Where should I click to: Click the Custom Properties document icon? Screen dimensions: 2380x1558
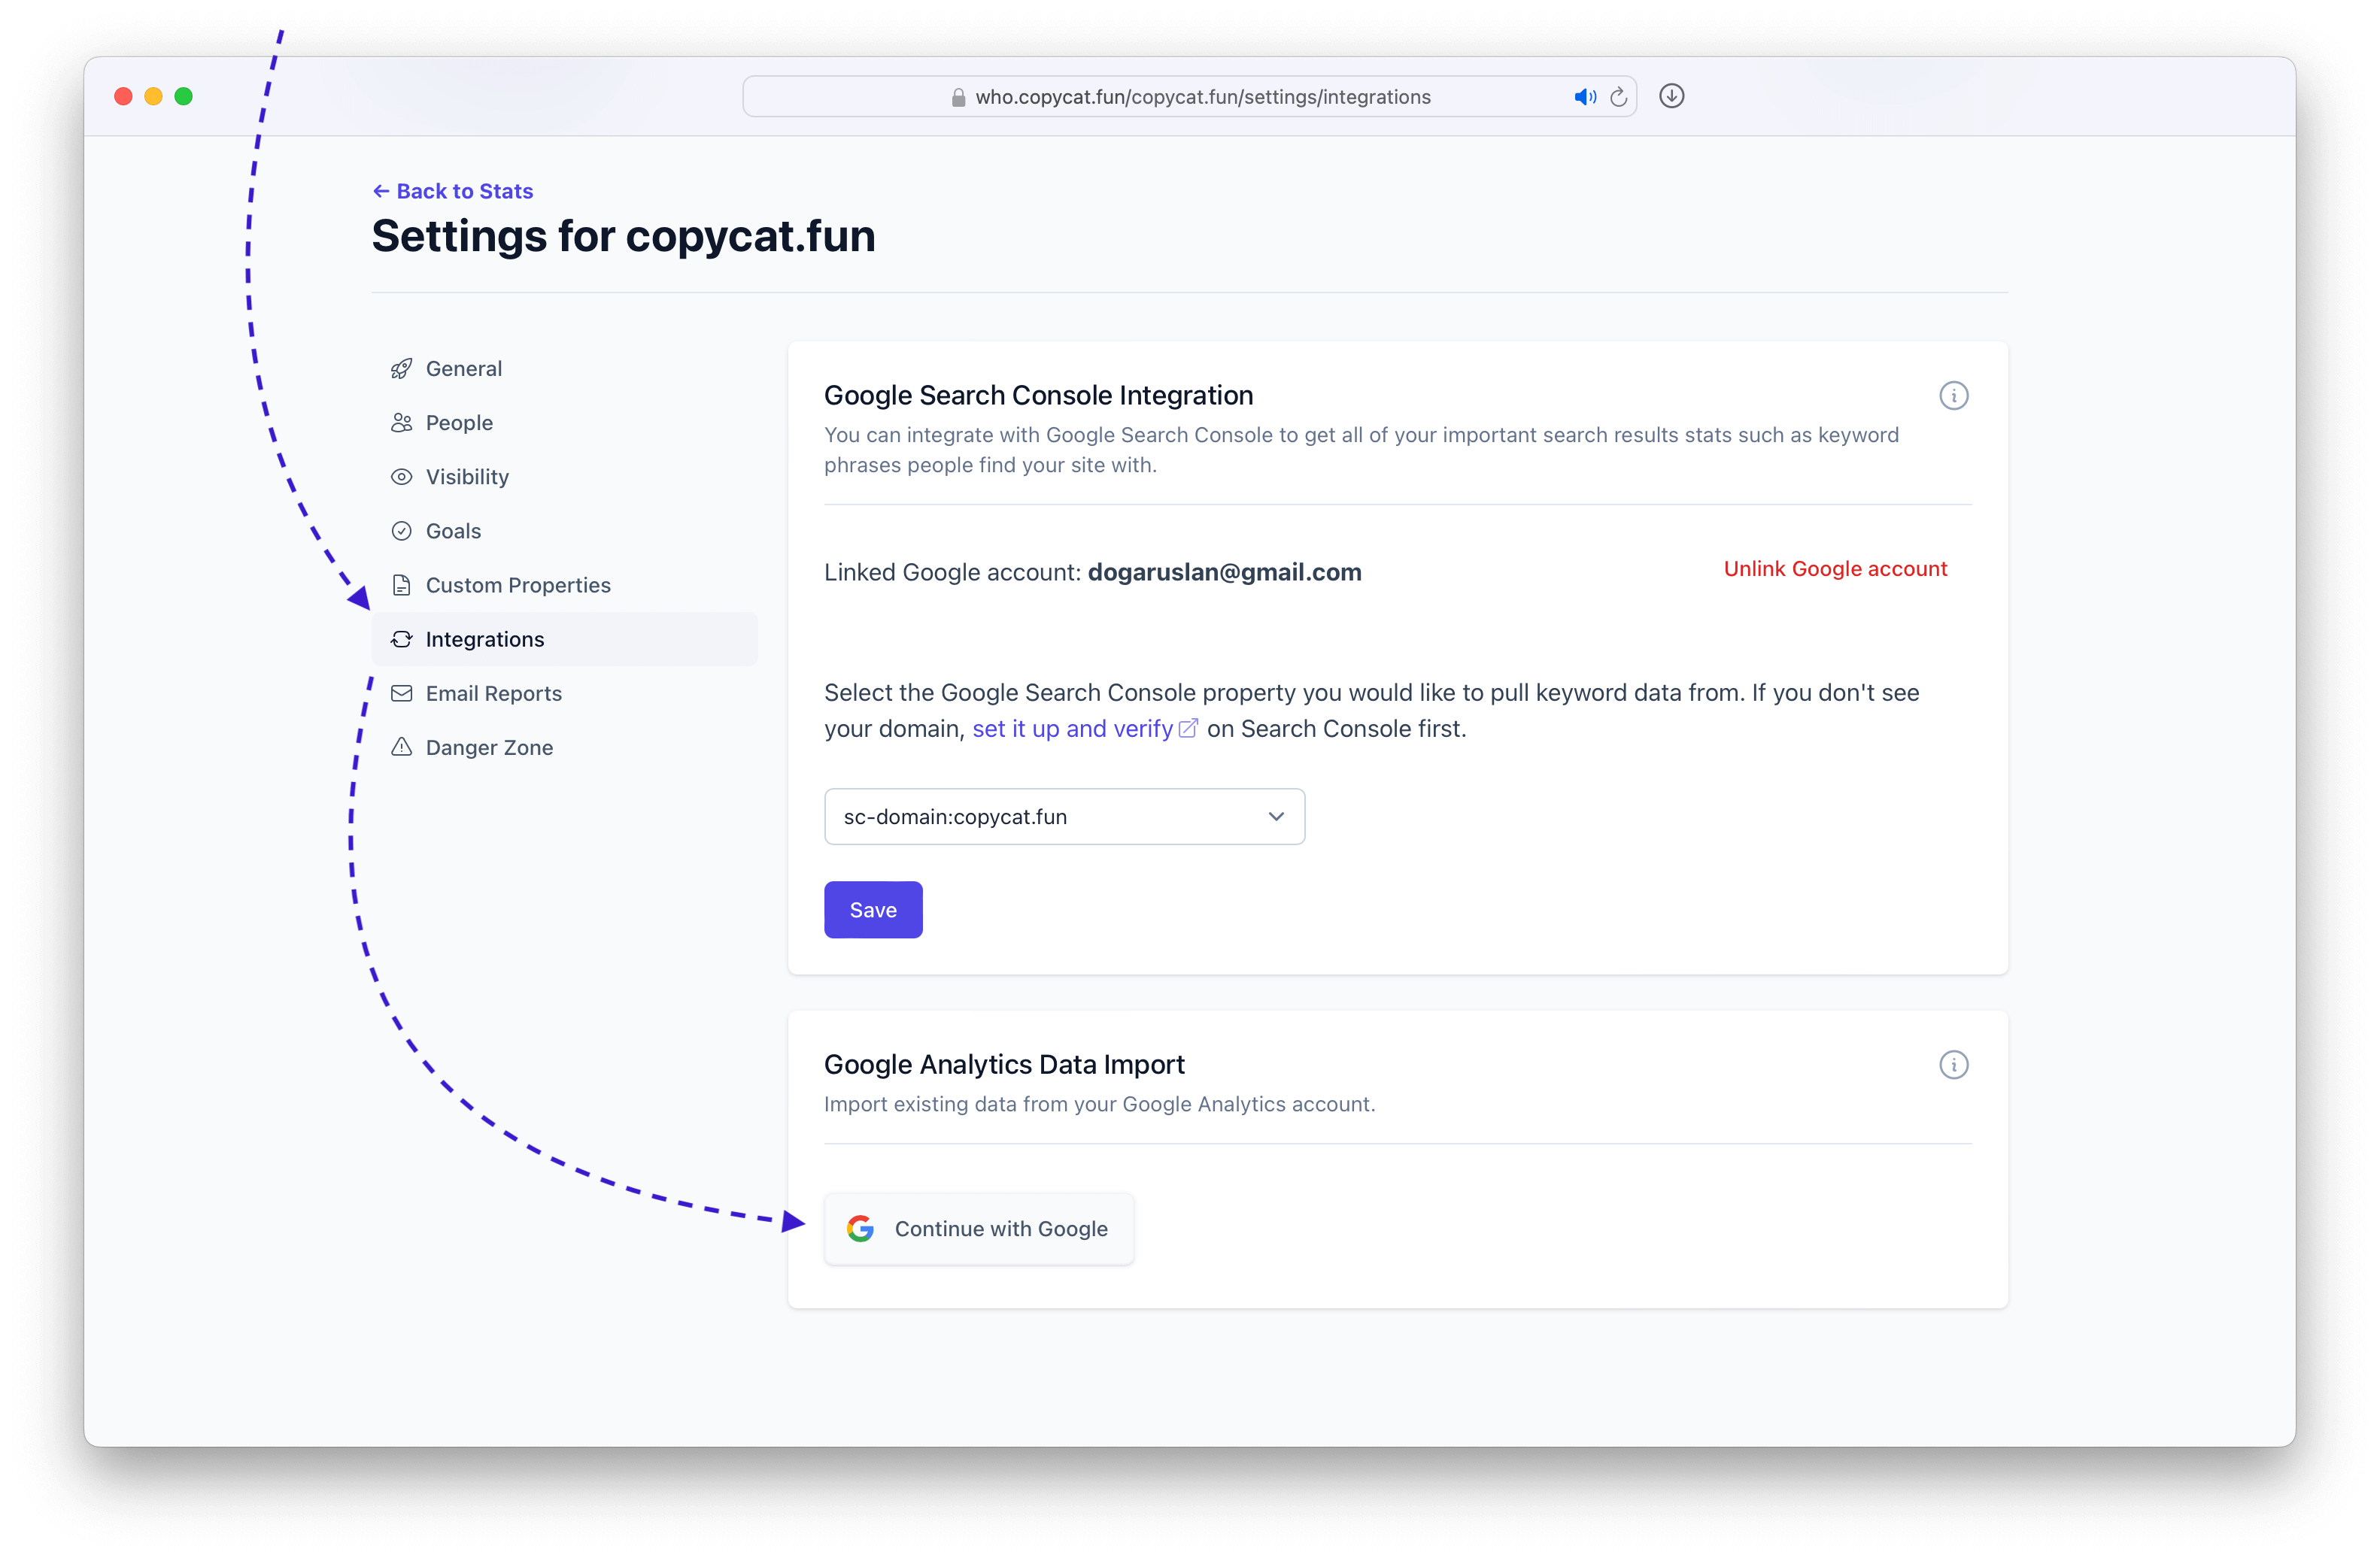401,584
